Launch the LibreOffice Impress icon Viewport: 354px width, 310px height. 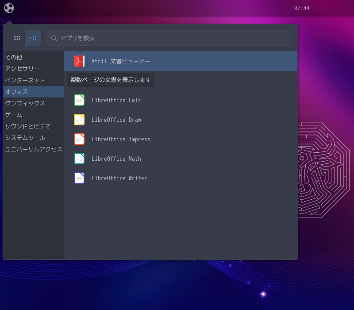pos(79,139)
